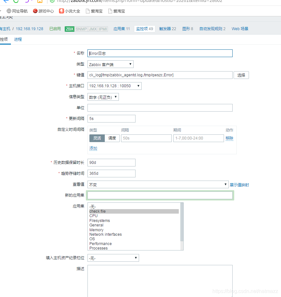
Task: Click the IPMI availability badge
Action: (103, 29)
